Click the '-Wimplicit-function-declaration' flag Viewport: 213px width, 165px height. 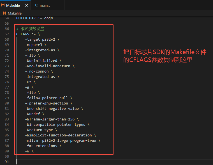click(58, 135)
